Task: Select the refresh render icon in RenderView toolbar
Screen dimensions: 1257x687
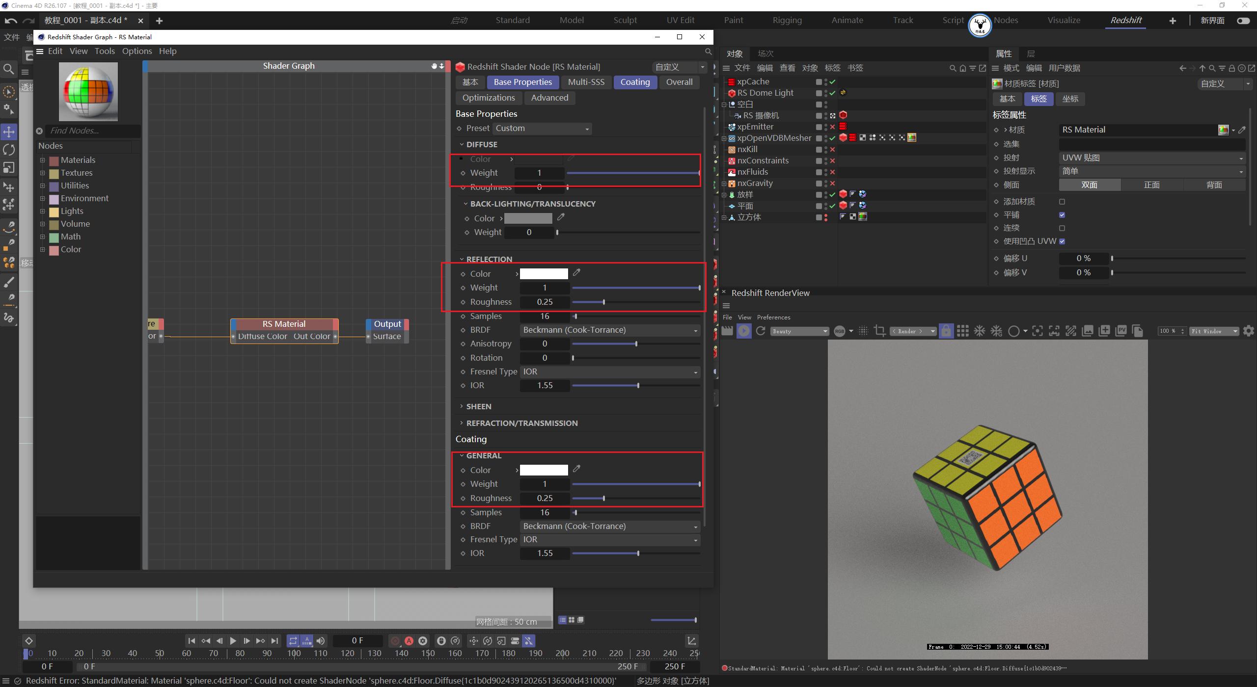Action: click(x=760, y=331)
